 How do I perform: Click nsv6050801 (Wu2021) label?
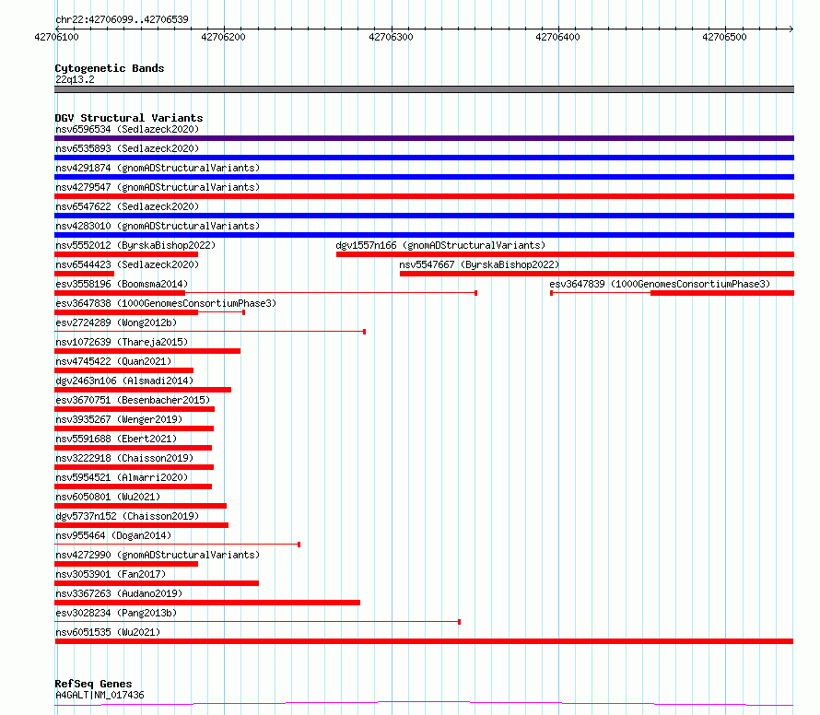coord(108,497)
